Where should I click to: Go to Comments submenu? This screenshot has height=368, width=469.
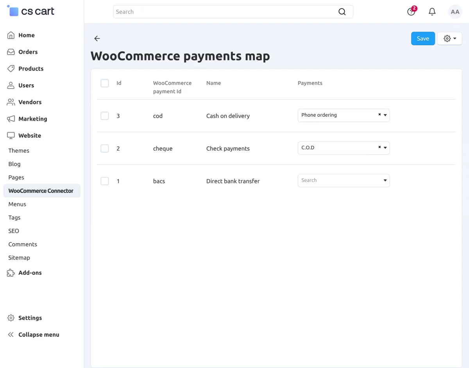point(23,244)
